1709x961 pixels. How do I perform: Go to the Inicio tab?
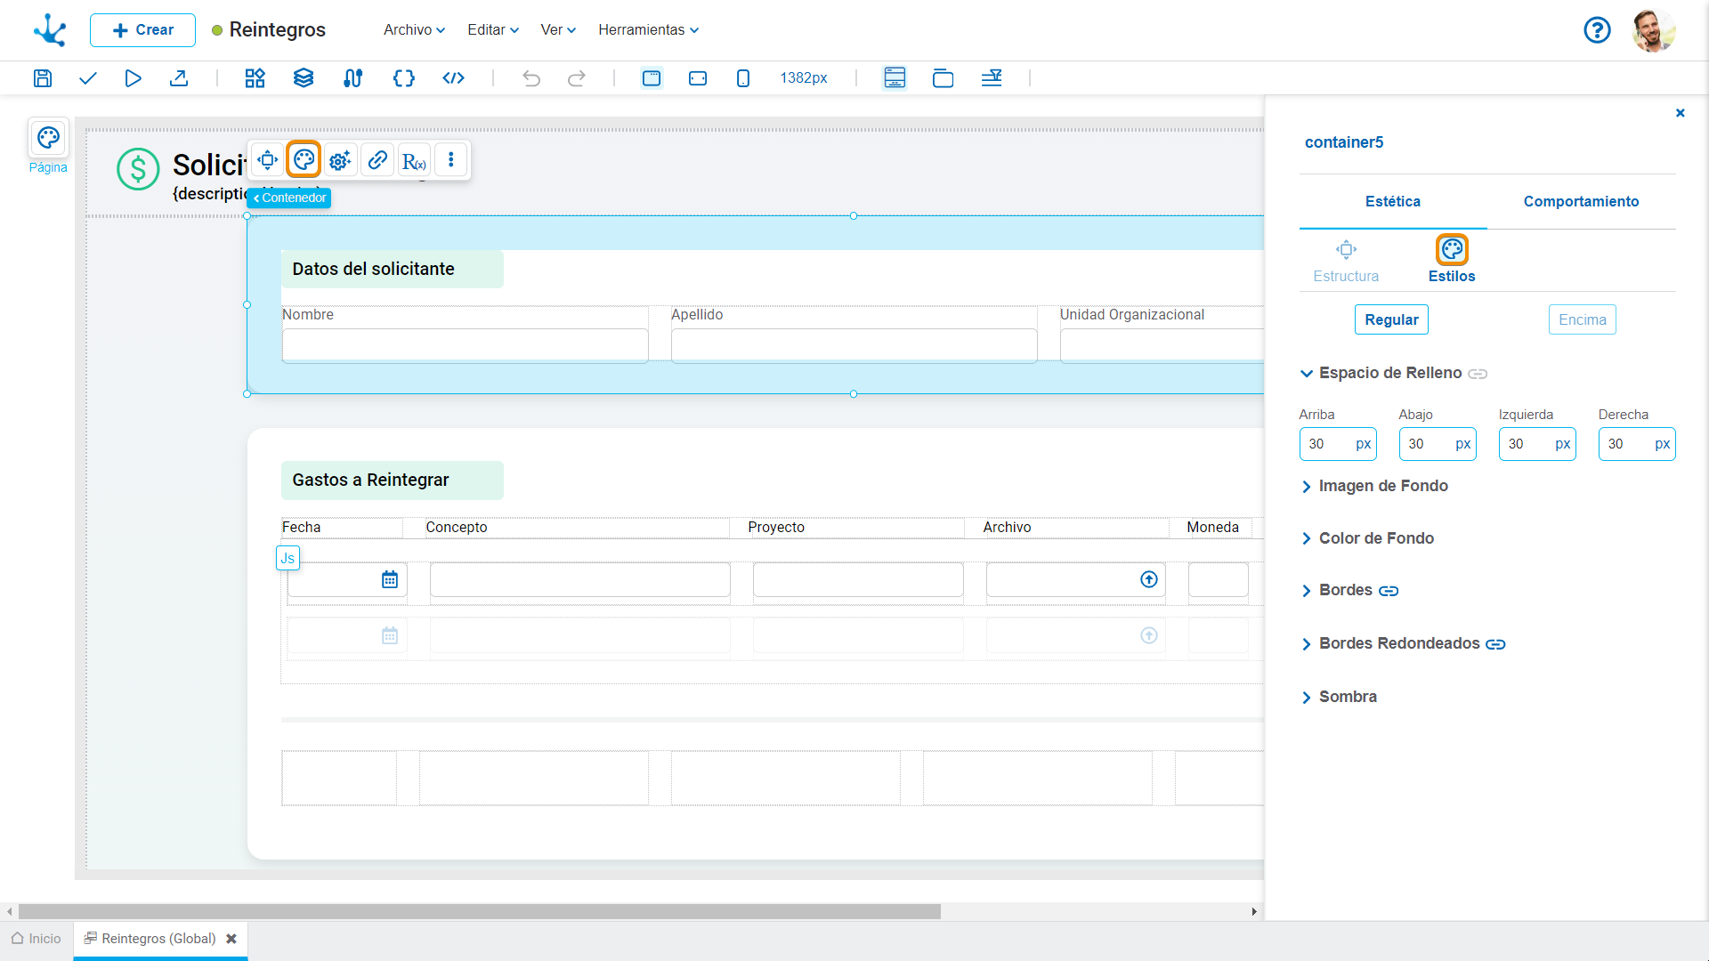click(x=36, y=939)
